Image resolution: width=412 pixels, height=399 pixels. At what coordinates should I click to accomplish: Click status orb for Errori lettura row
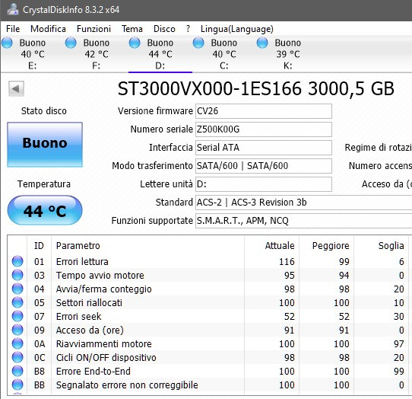17,261
